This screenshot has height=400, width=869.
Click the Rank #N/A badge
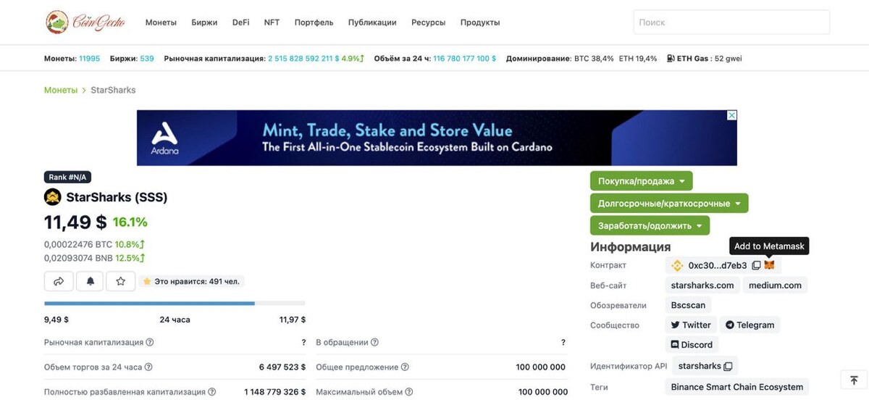click(x=68, y=177)
